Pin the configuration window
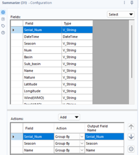This screenshot has height=155, width=139. coord(132,3)
